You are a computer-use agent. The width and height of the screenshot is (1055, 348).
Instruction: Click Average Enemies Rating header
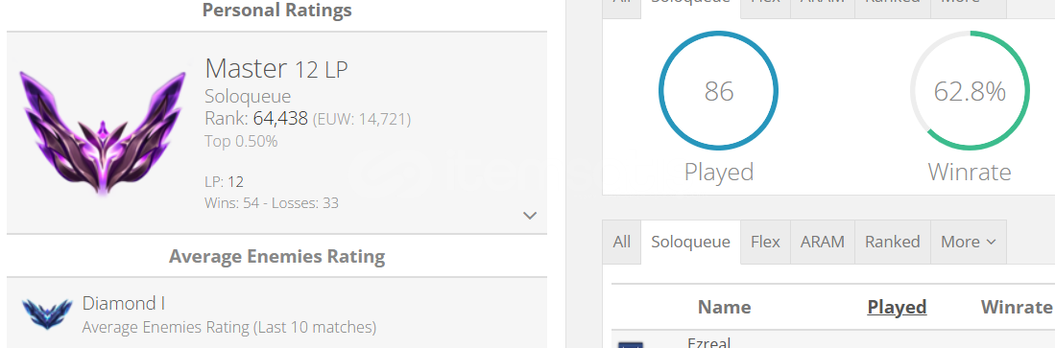(x=276, y=257)
